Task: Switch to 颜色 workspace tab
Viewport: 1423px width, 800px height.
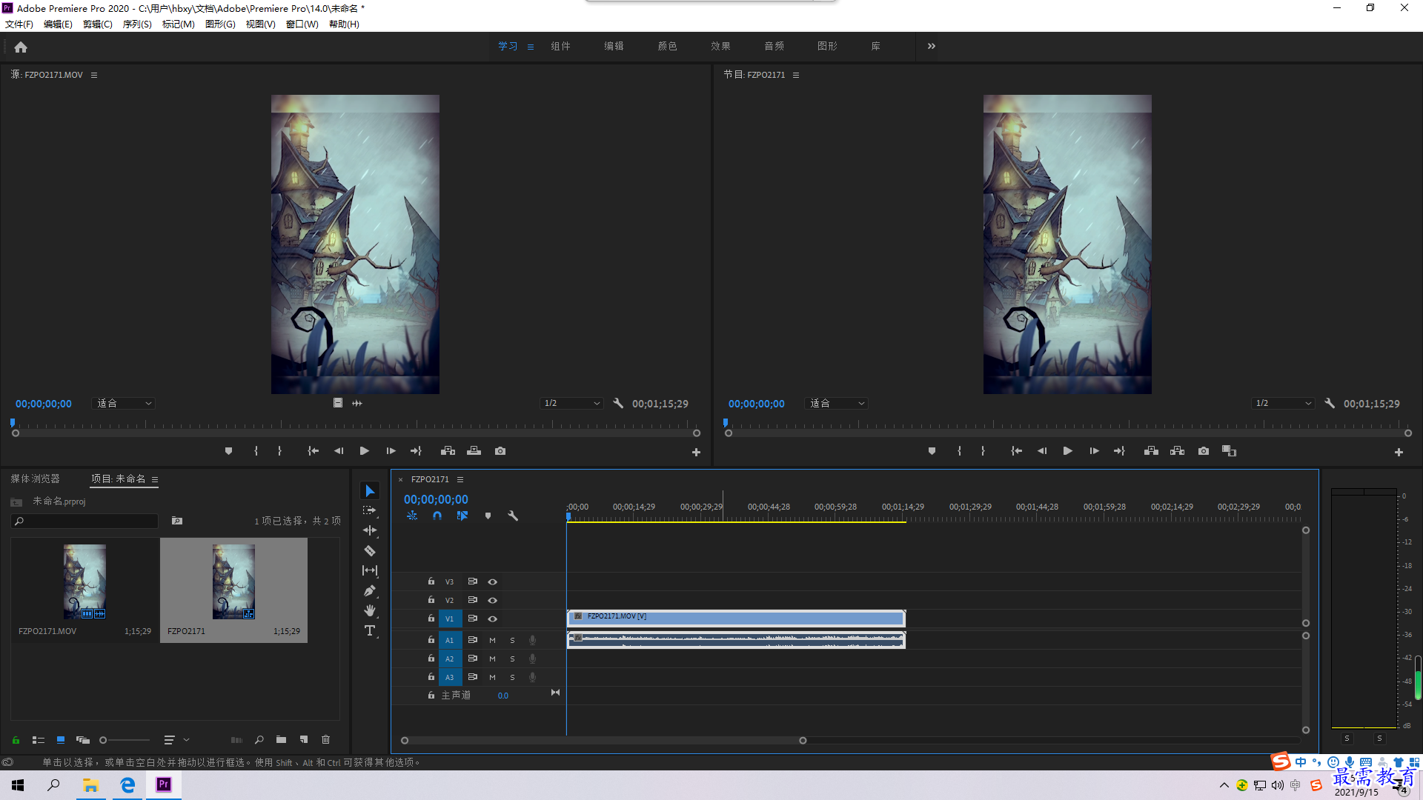Action: pyautogui.click(x=668, y=46)
